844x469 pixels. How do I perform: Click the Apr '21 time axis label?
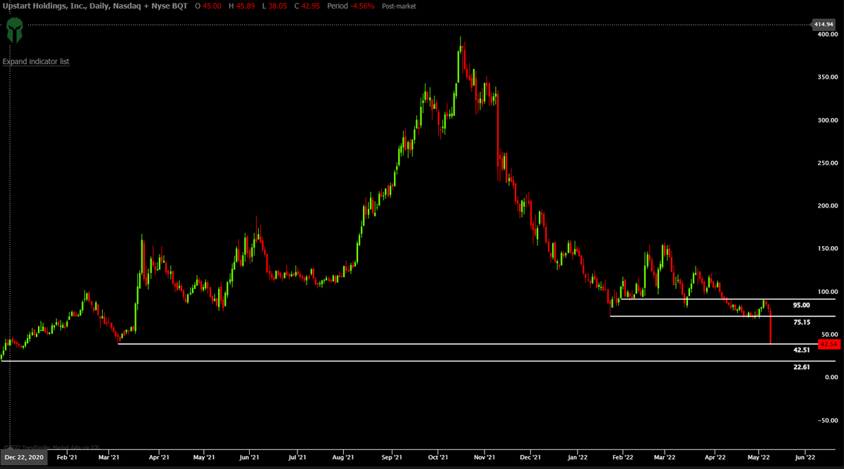click(x=159, y=456)
